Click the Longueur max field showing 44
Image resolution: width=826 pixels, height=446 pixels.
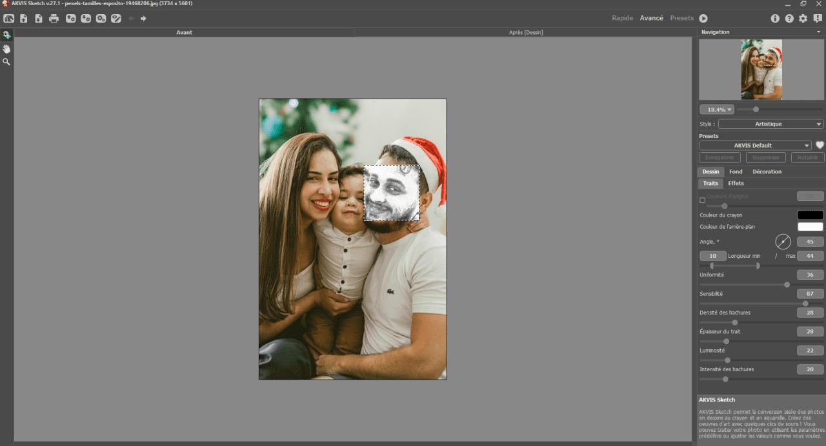[x=811, y=256]
